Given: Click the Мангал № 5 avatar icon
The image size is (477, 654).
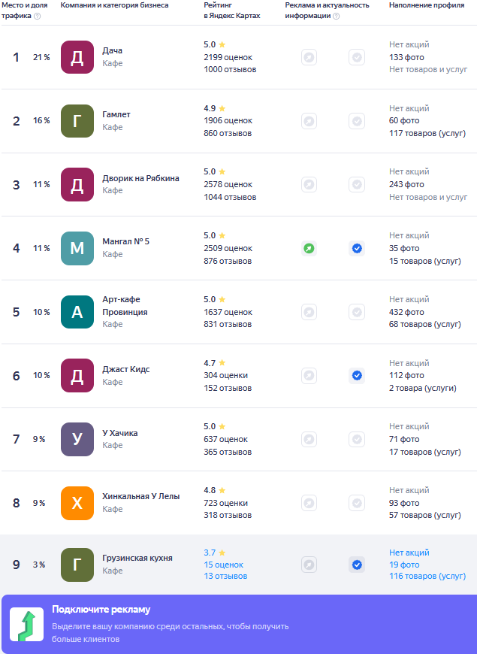Looking at the screenshot, I should coord(77,248).
